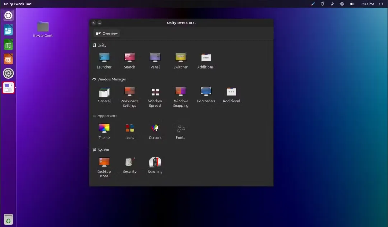Screen dimensions: 388x227
Task: Launch LibreOffice Writer from dock
Action: point(8,30)
